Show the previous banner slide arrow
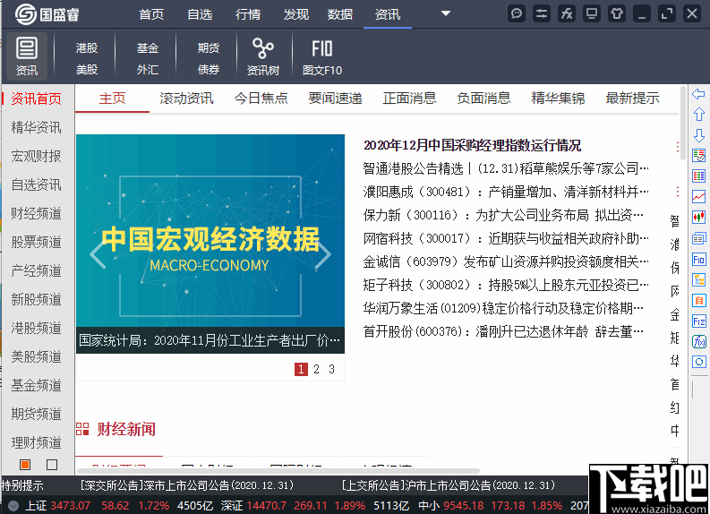 pos(98,254)
